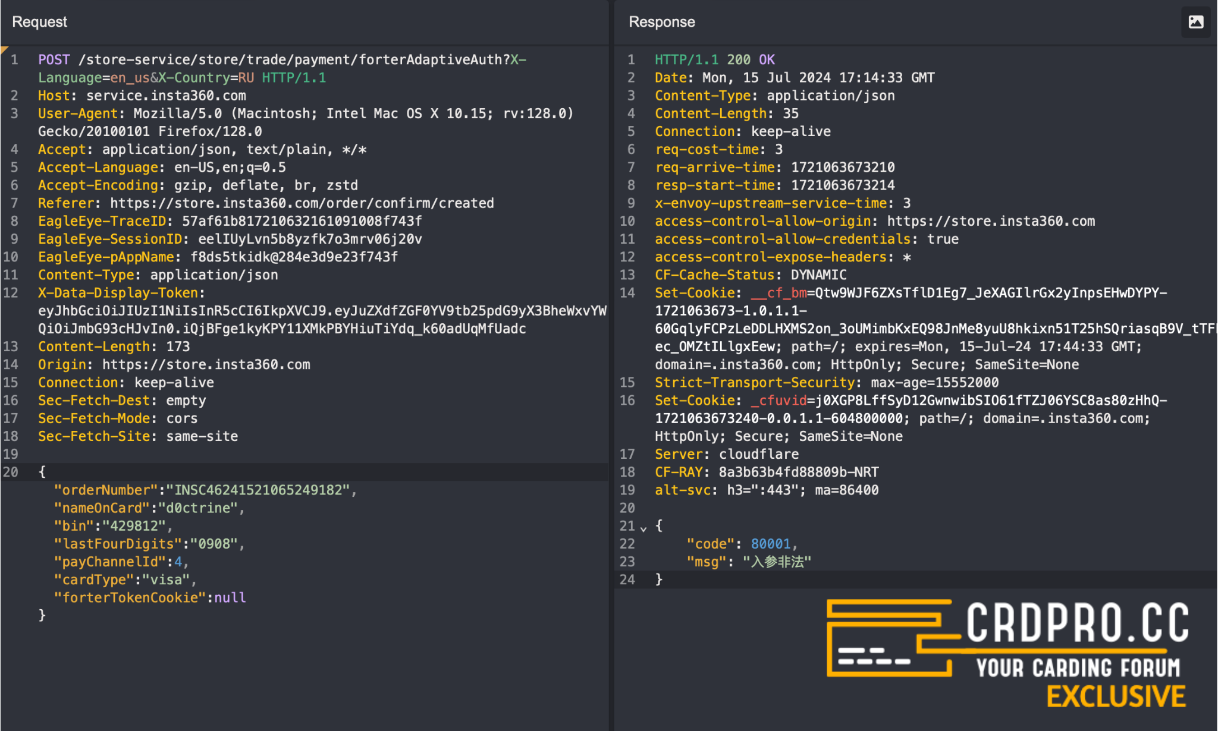Collapse the JSON body at response line 21

pyautogui.click(x=643, y=527)
